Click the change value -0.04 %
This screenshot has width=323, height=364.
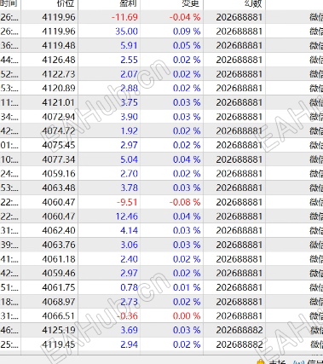(185, 17)
